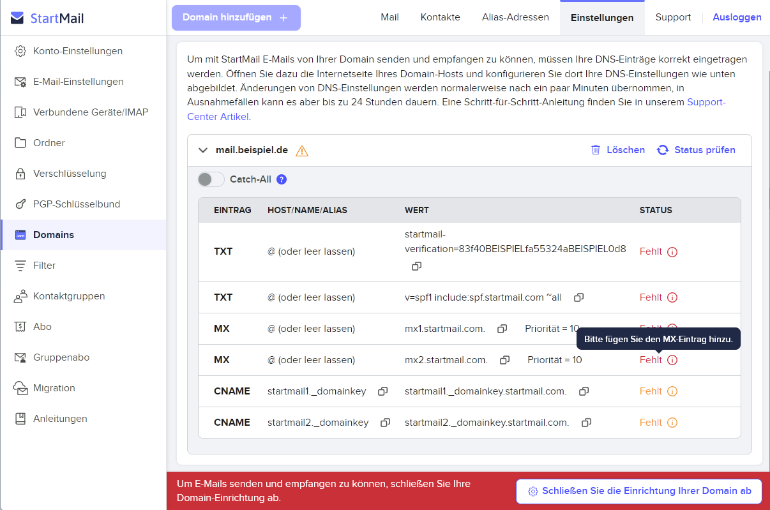This screenshot has width=770, height=510.
Task: Click the Filter icon in sidebar
Action: click(20, 266)
